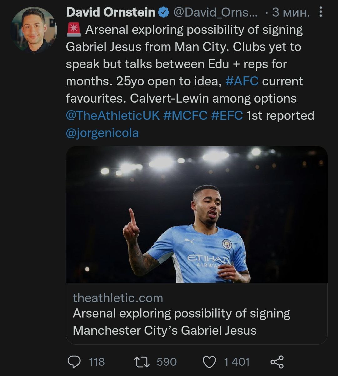Image resolution: width=338 pixels, height=376 pixels.
Task: Click the #EFC hashtag
Action: coord(227,115)
